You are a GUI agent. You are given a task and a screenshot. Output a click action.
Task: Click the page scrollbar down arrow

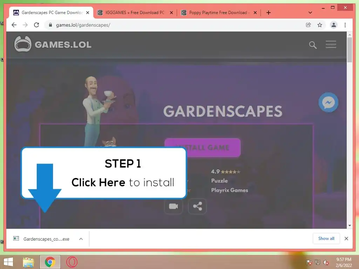[350, 226]
